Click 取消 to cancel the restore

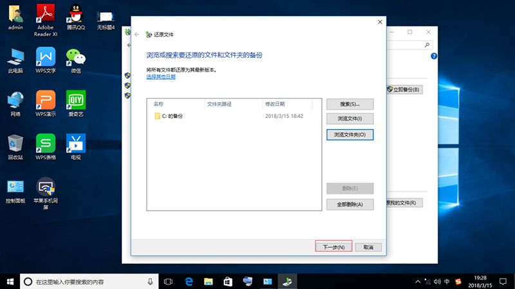[368, 247]
